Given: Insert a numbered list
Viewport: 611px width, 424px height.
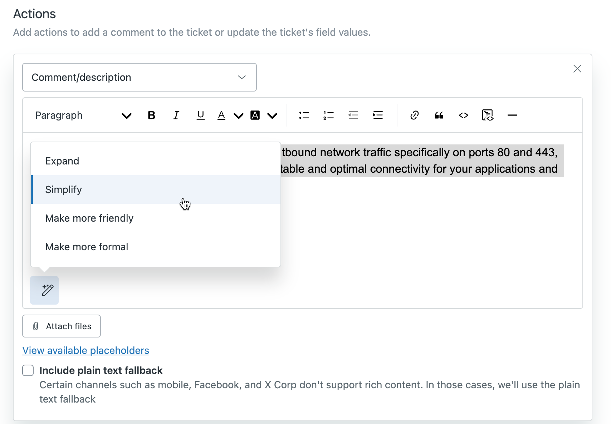Looking at the screenshot, I should pos(328,115).
